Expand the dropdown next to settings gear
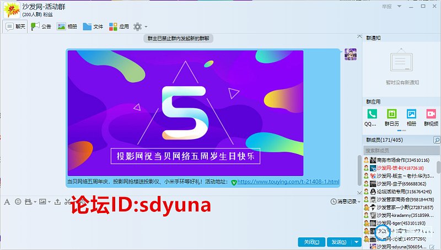Screen dimensions: 441x250 [x=146, y=26]
